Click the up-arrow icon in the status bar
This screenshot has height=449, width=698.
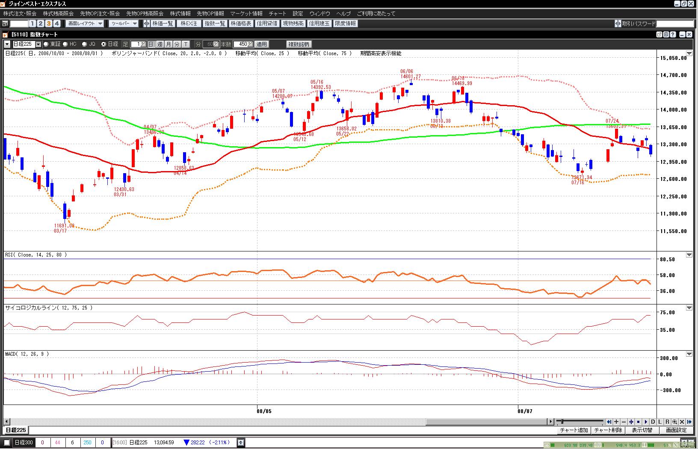click(240, 443)
